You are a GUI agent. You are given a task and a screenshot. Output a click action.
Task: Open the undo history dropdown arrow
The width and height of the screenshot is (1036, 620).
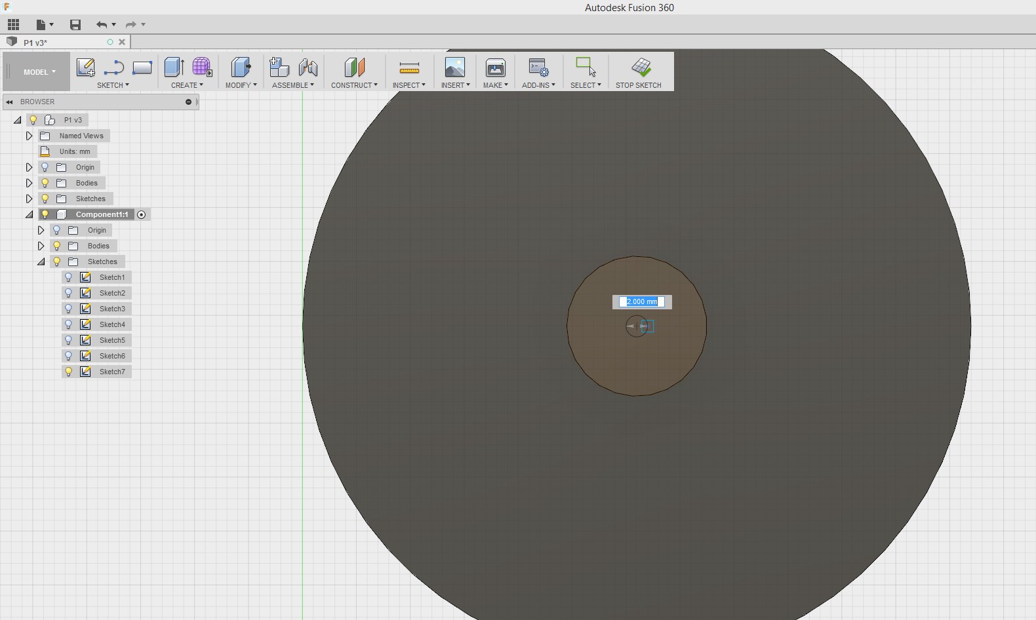click(114, 25)
